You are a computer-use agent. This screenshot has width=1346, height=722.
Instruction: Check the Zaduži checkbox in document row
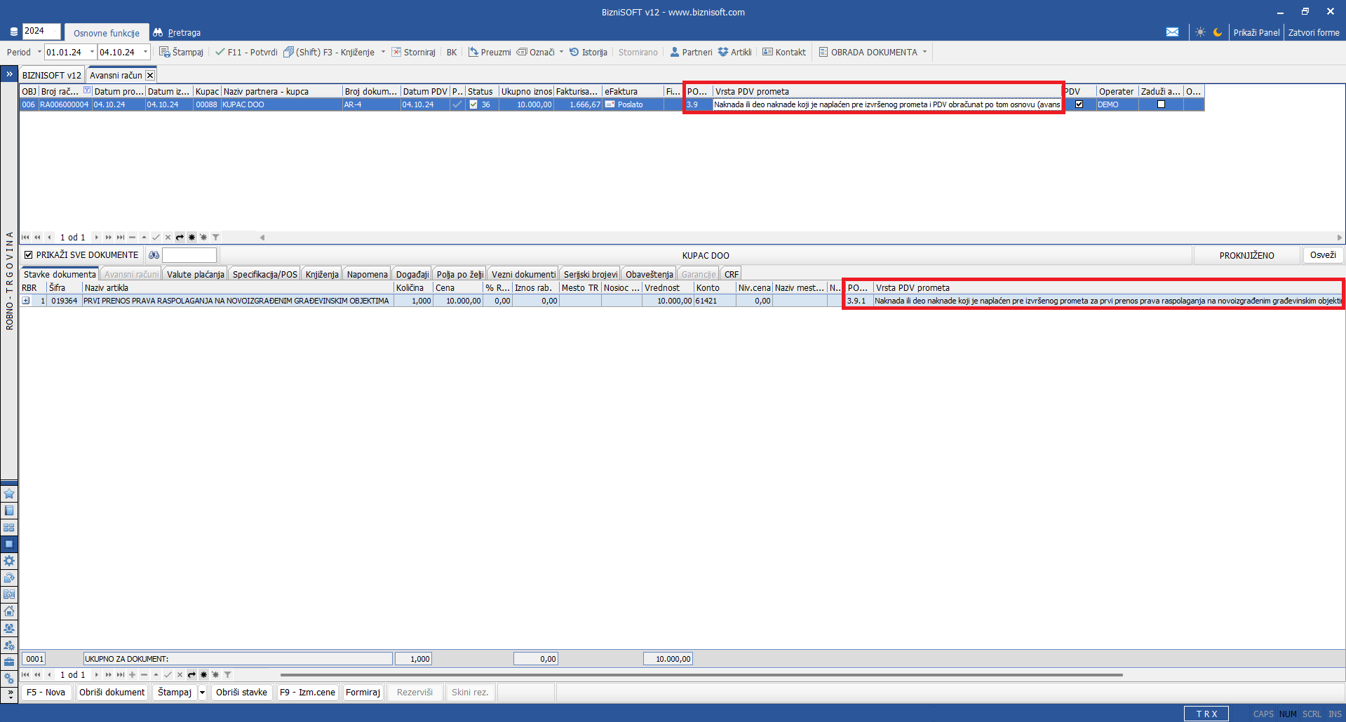click(x=1161, y=104)
